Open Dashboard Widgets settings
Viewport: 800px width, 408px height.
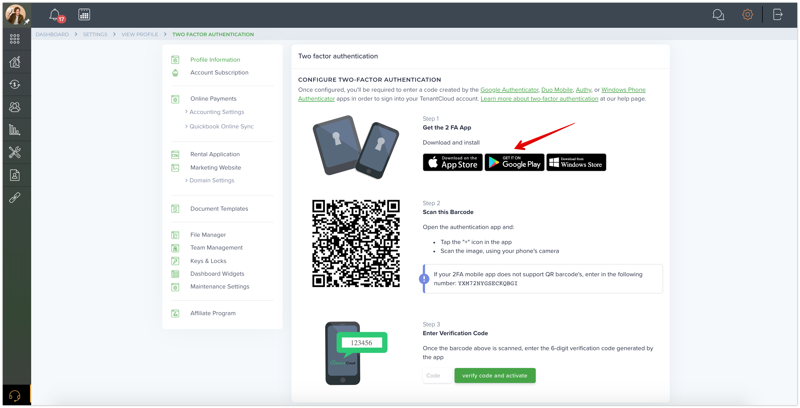[x=217, y=274]
